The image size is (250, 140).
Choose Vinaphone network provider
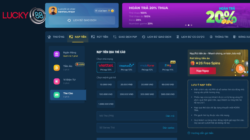click(127, 67)
